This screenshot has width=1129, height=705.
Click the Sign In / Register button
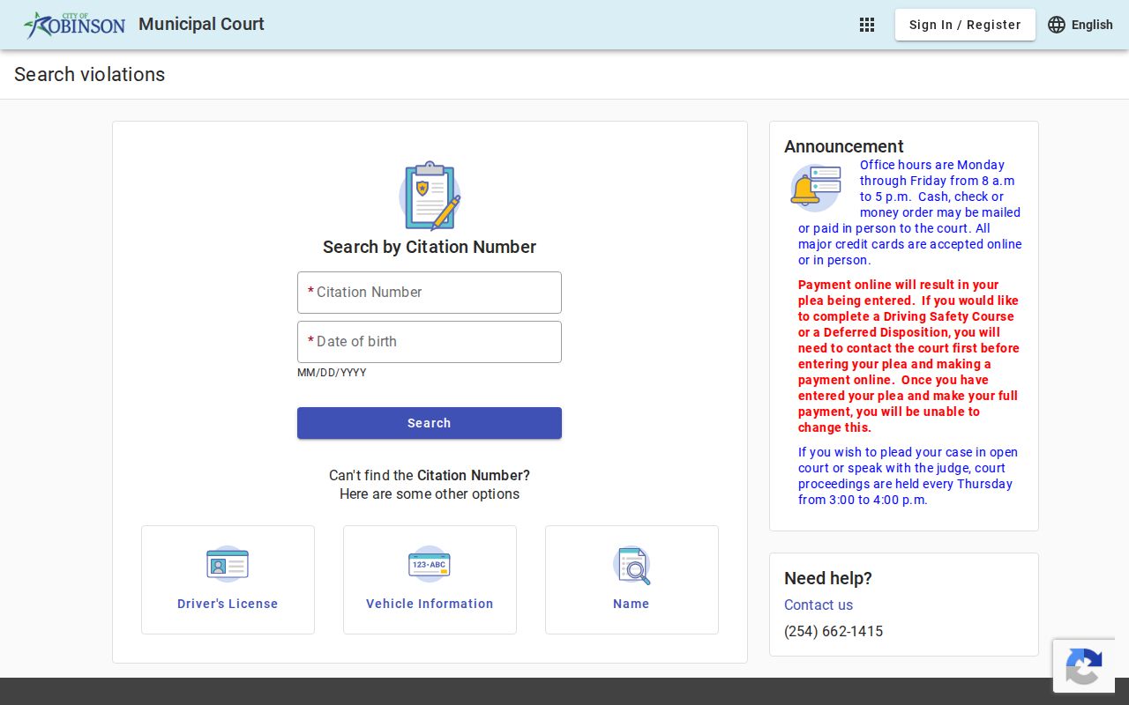[x=965, y=25]
